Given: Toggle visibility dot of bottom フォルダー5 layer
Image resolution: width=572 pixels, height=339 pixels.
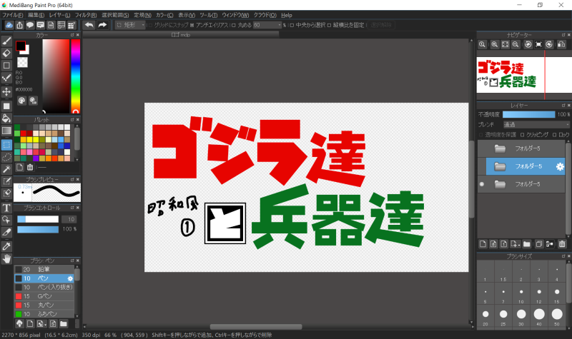Looking at the screenshot, I should click(x=482, y=184).
